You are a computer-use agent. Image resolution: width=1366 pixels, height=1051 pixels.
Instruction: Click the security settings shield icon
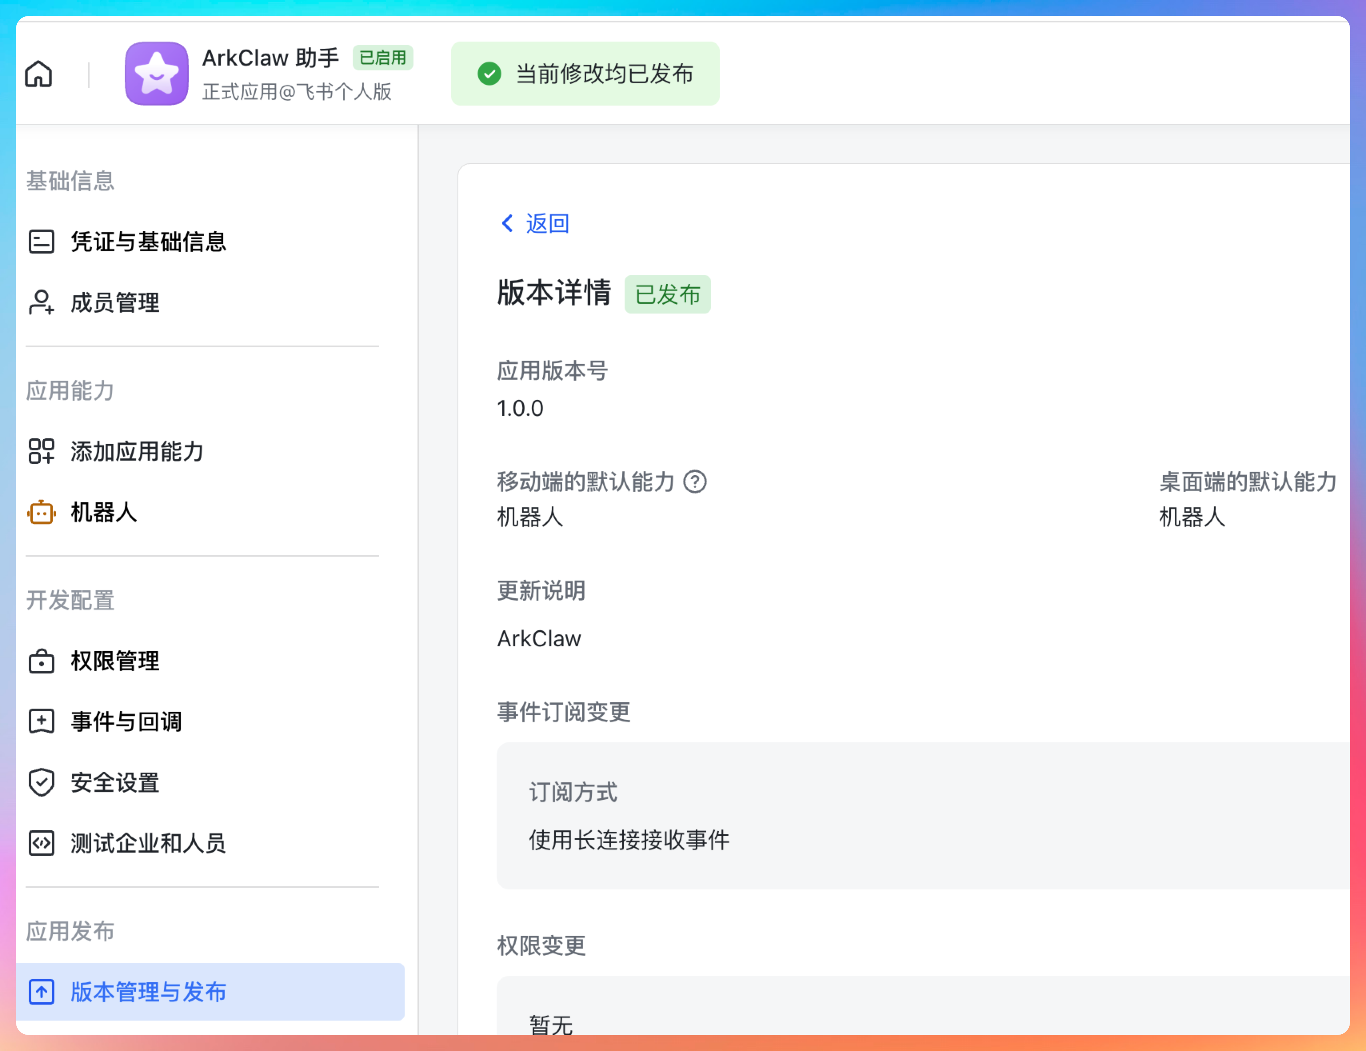[41, 783]
